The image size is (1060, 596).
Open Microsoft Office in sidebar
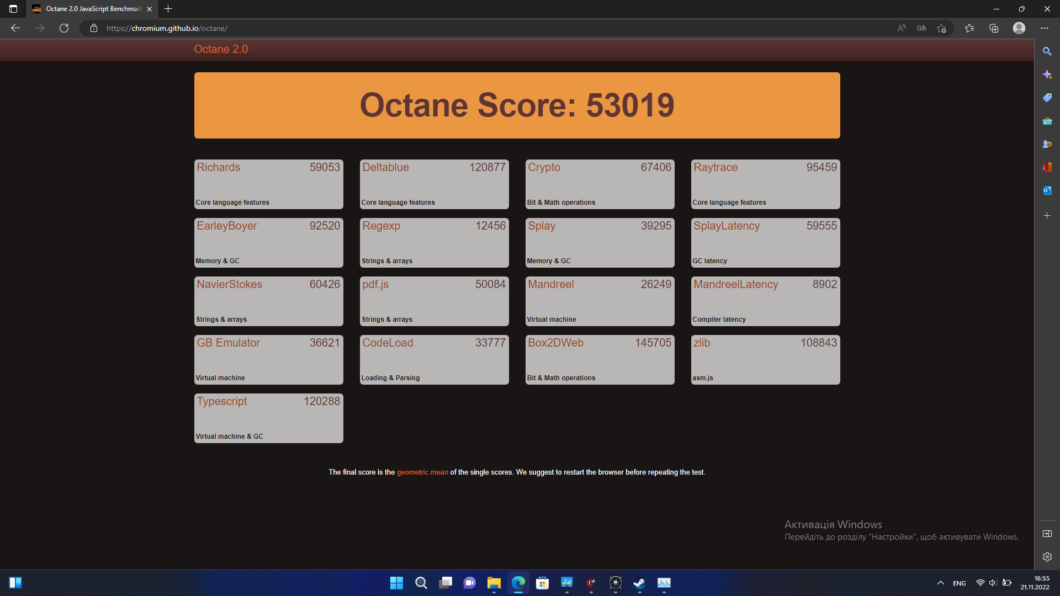coord(1047,167)
